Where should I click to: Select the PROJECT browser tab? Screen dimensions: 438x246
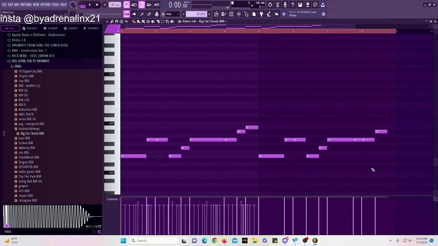point(30,28)
